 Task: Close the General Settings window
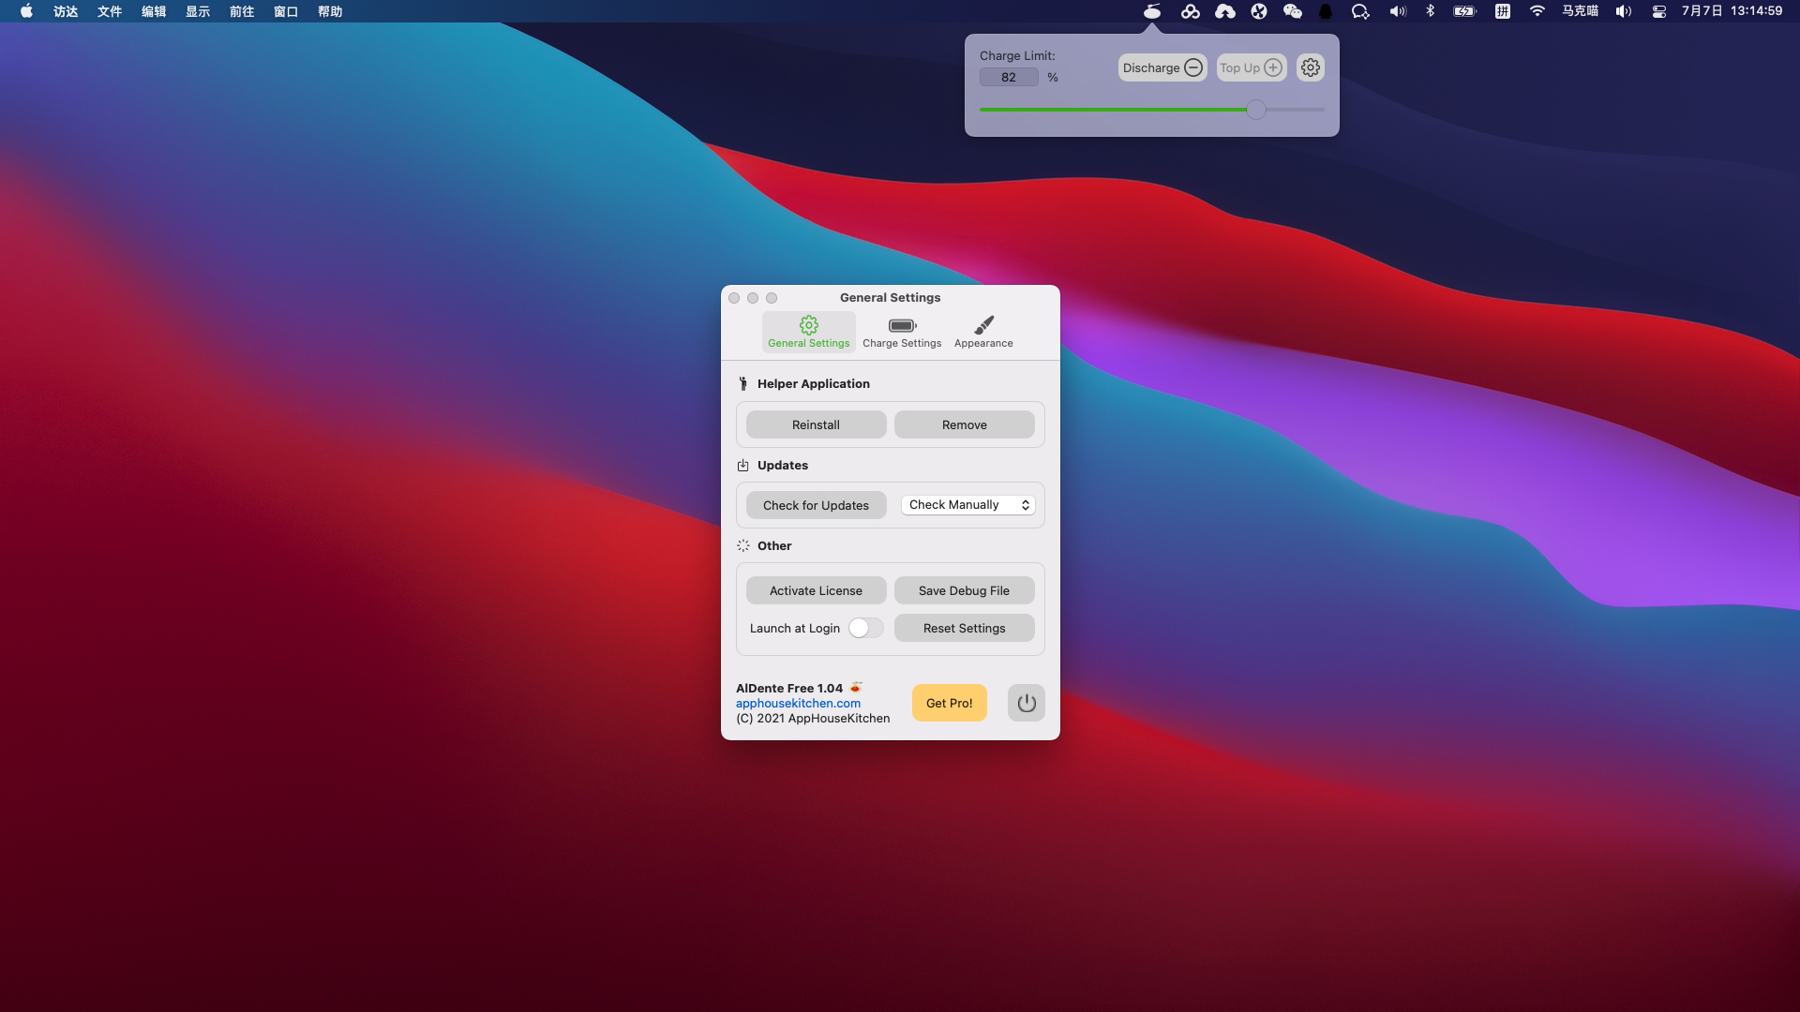[x=734, y=298]
